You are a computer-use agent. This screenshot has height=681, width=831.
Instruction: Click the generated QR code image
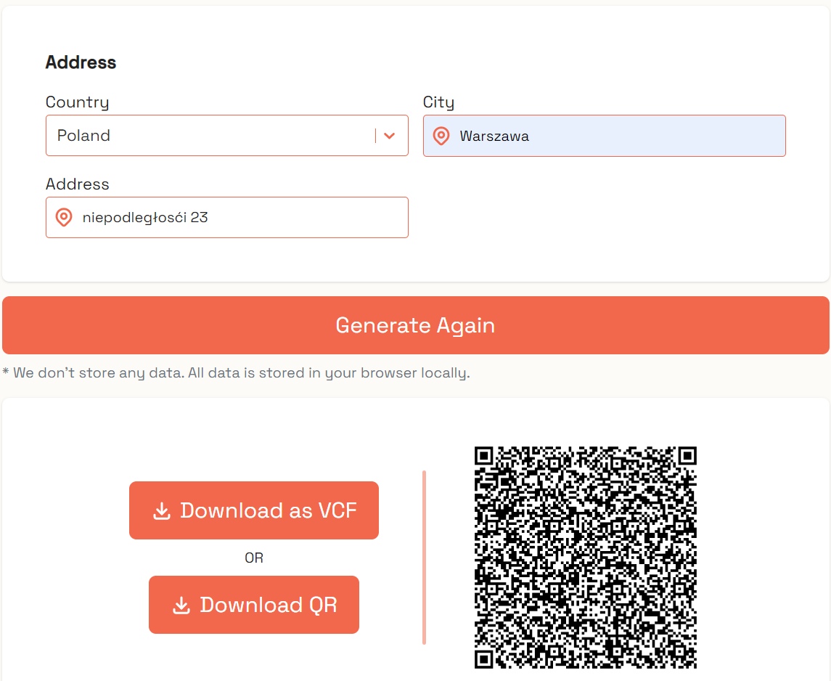tap(585, 557)
